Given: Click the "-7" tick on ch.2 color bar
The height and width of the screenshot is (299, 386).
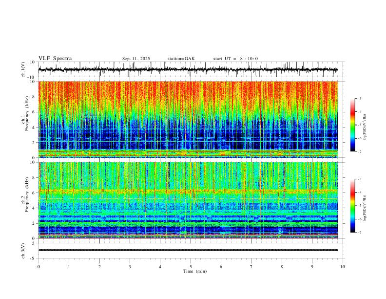Looking at the screenshot, I should pos(360,233).
